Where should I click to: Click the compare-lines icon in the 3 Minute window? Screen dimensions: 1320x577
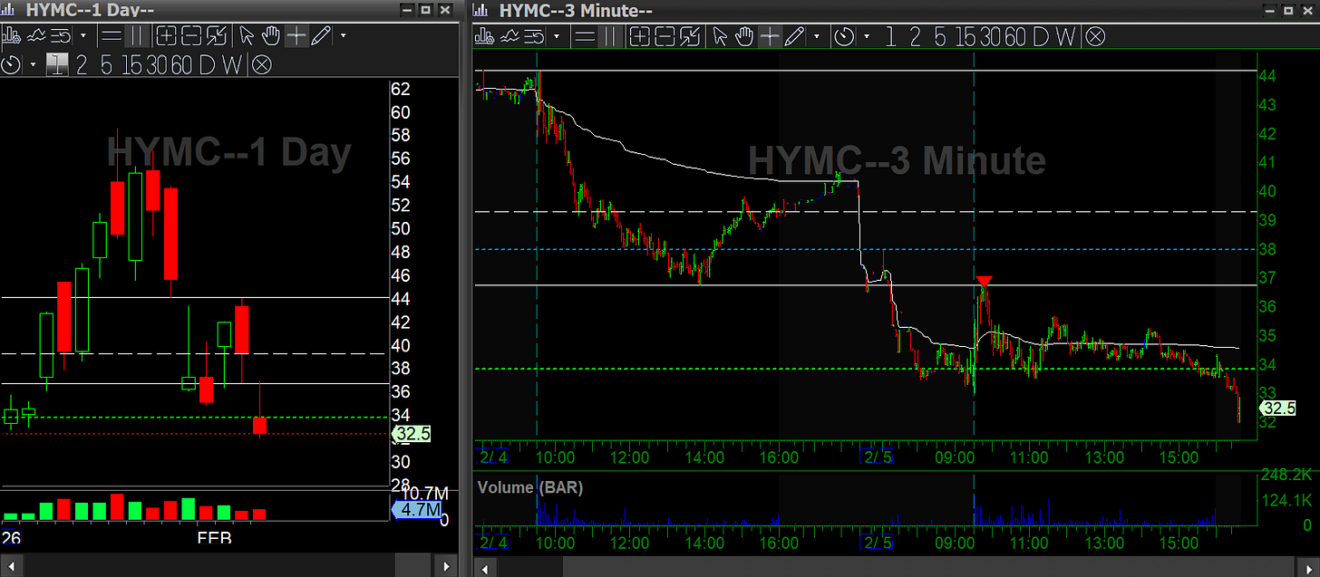point(534,36)
